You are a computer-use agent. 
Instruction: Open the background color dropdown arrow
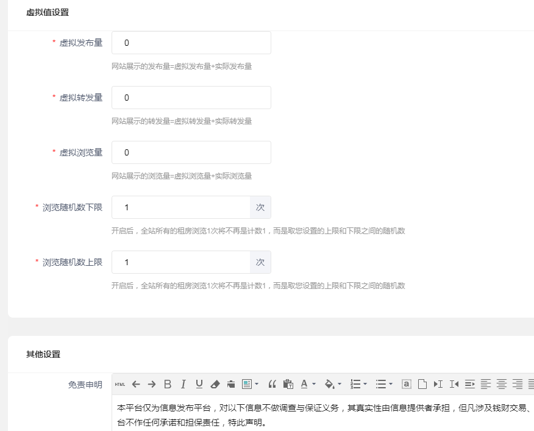pos(339,384)
